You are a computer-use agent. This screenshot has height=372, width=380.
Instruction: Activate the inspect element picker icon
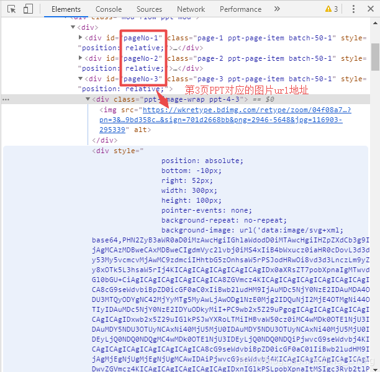[x=11, y=9]
